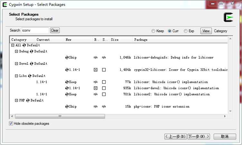Click horizontal scrollbar left arrow

12,116
